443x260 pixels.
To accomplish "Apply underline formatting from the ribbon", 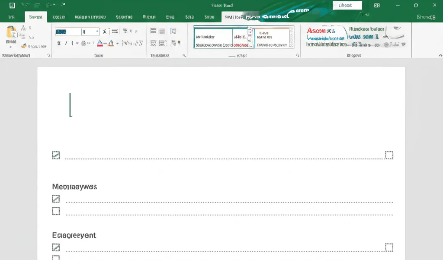I will click(x=72, y=43).
